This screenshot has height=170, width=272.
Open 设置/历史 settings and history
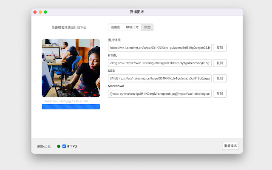click(43, 146)
